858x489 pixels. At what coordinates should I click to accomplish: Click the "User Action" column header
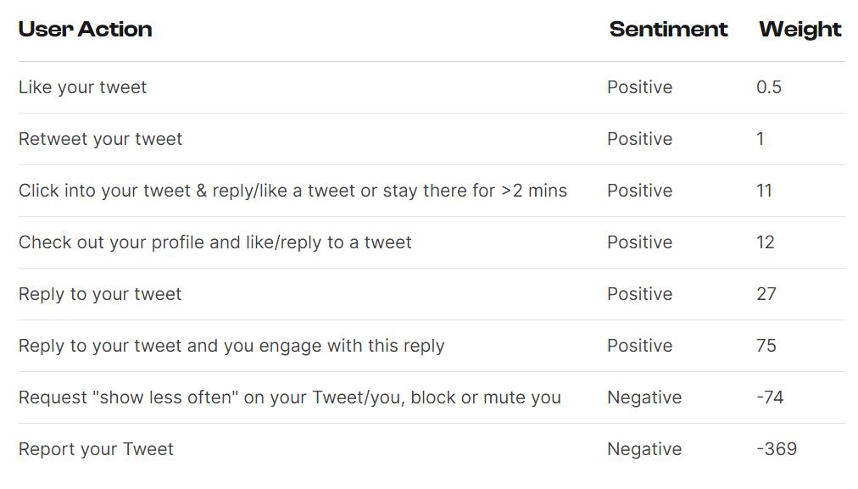85,30
